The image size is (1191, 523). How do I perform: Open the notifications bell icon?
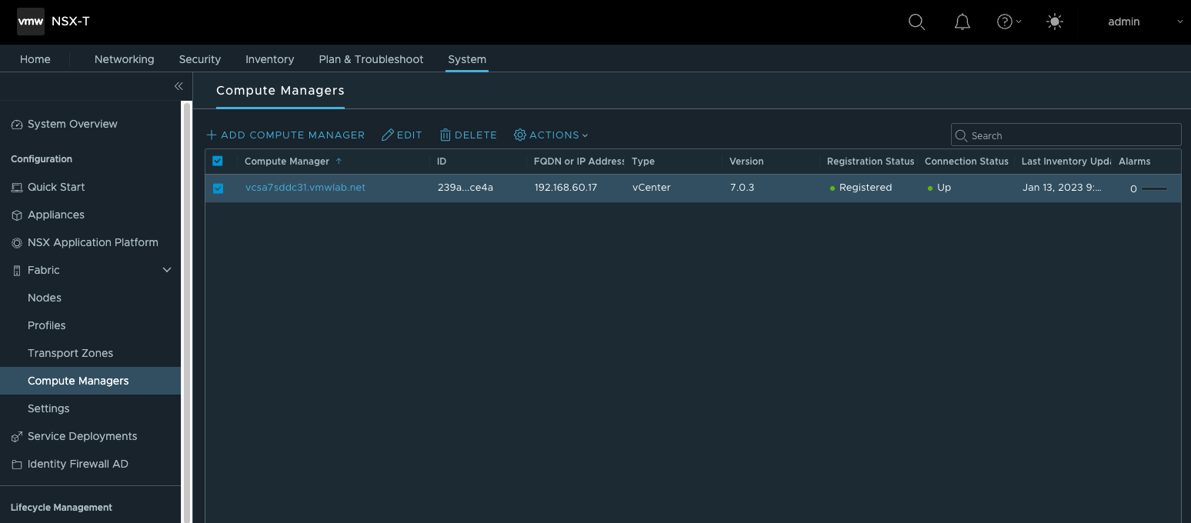point(962,22)
